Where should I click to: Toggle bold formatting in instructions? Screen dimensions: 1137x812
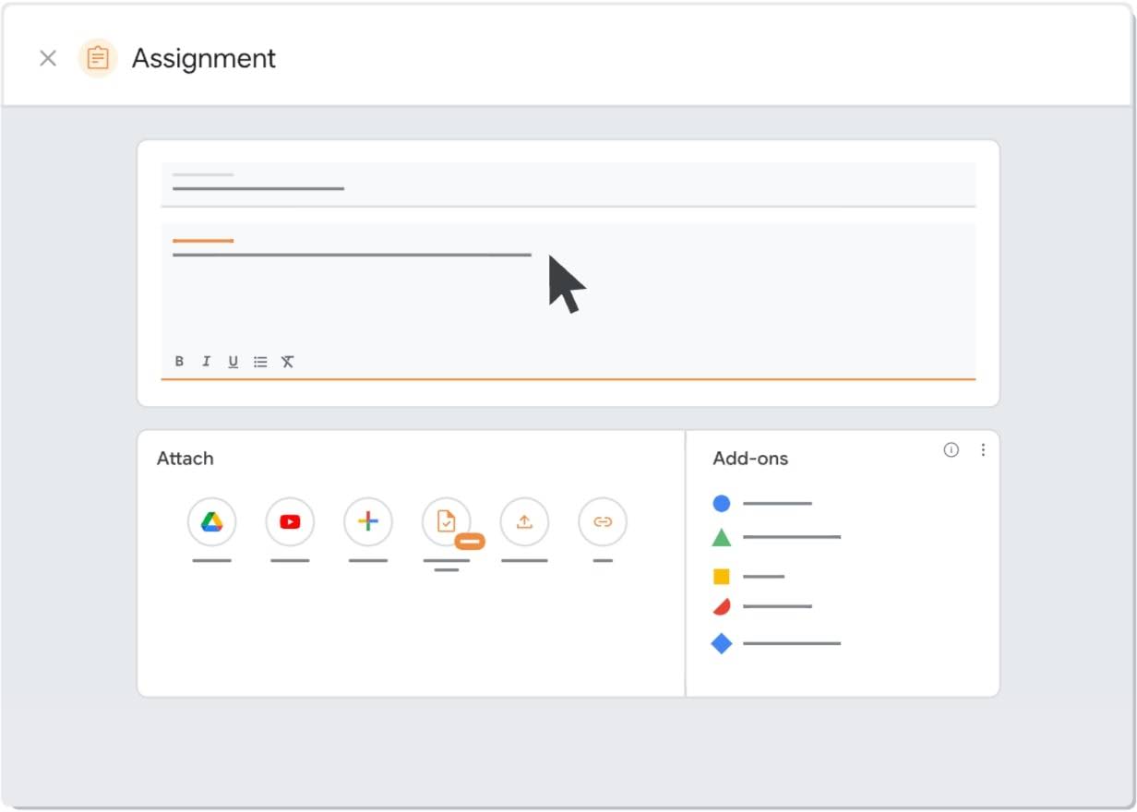(x=179, y=362)
